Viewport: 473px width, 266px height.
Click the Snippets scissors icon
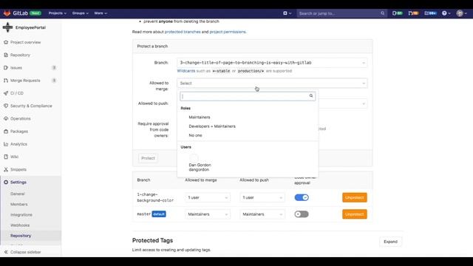(x=6, y=169)
